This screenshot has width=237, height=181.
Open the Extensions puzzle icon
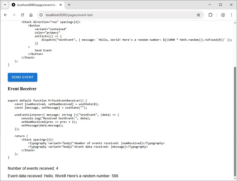[x=210, y=15]
